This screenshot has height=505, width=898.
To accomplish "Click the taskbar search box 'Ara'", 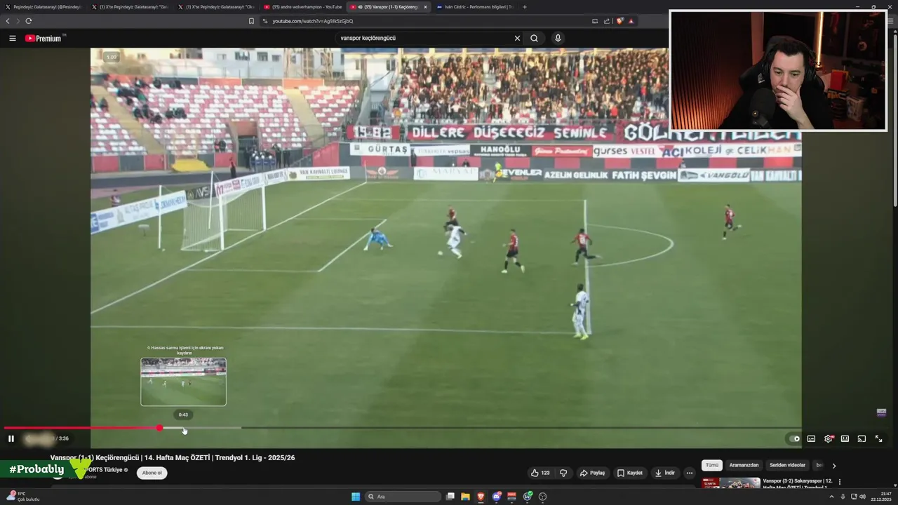I will point(403,497).
